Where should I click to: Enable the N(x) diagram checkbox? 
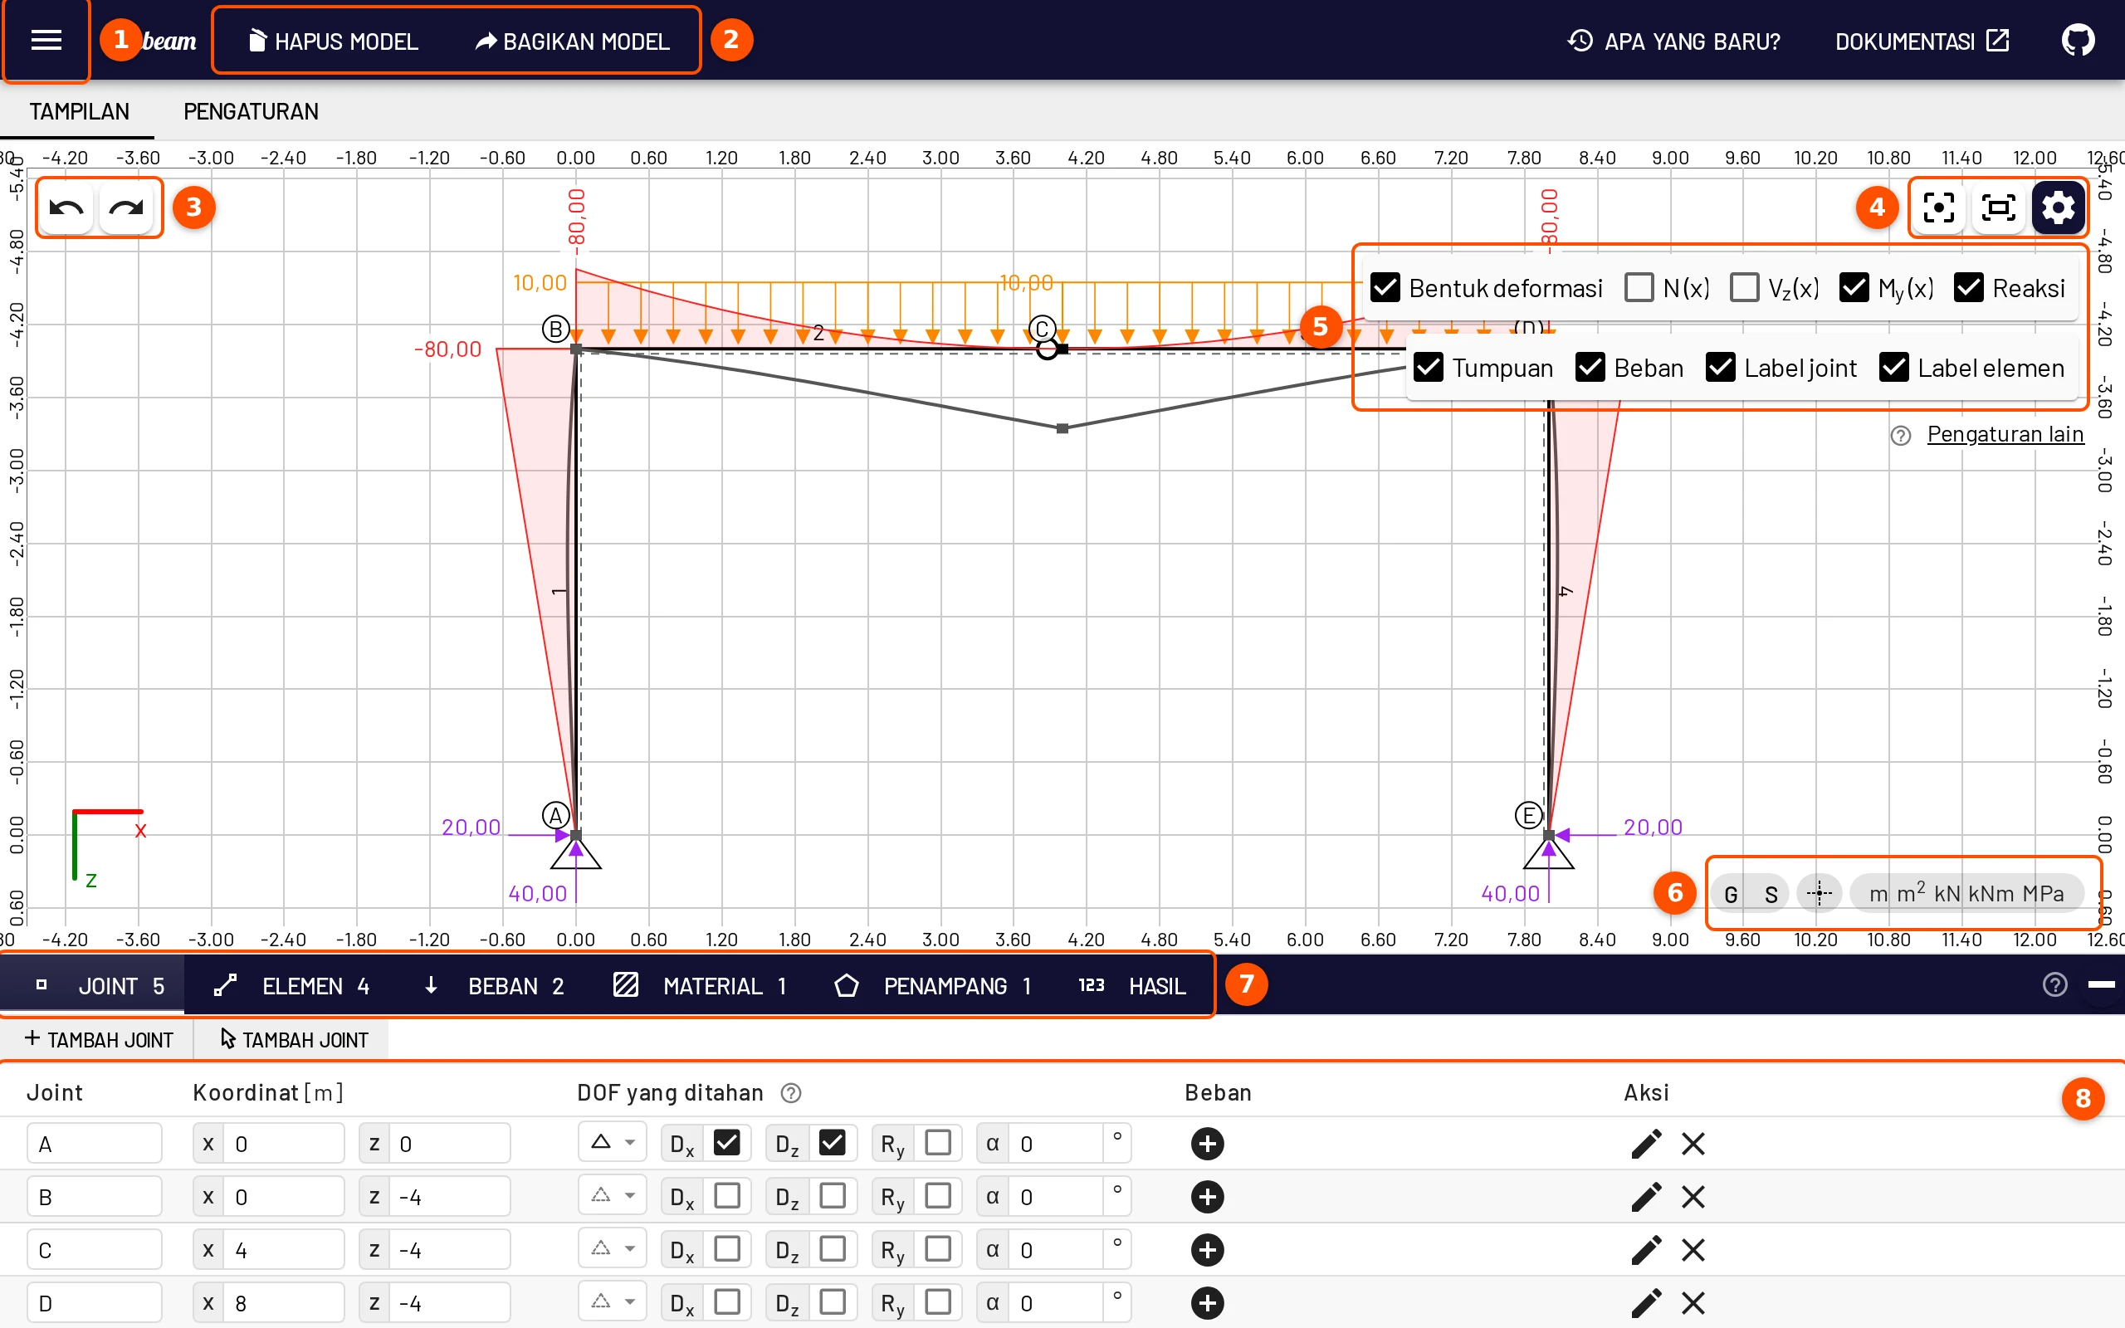click(1639, 287)
